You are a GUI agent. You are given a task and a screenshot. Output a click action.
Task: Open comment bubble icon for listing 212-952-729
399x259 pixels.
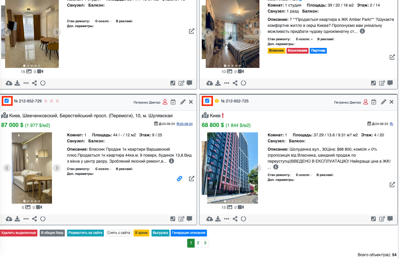(189, 219)
